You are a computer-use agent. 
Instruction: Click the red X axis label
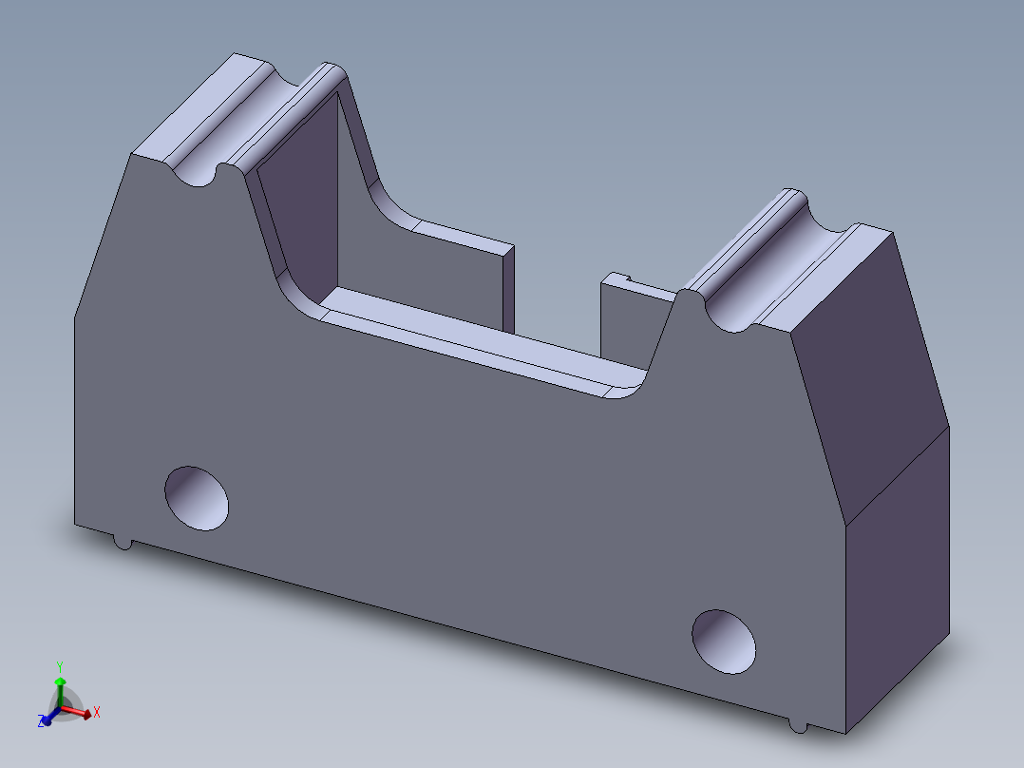[97, 711]
